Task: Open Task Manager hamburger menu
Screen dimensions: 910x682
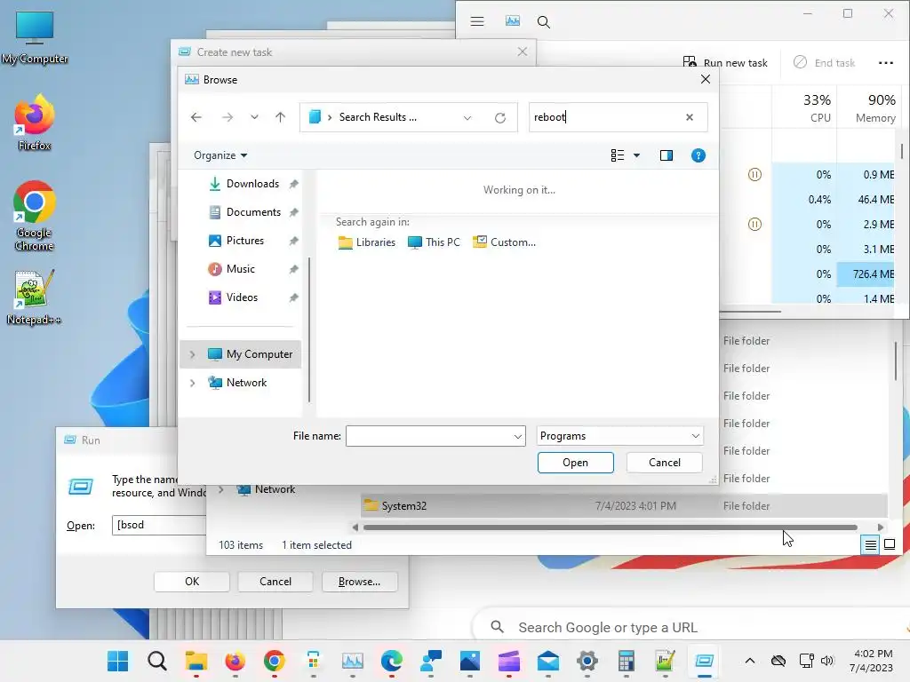Action: pyautogui.click(x=477, y=21)
